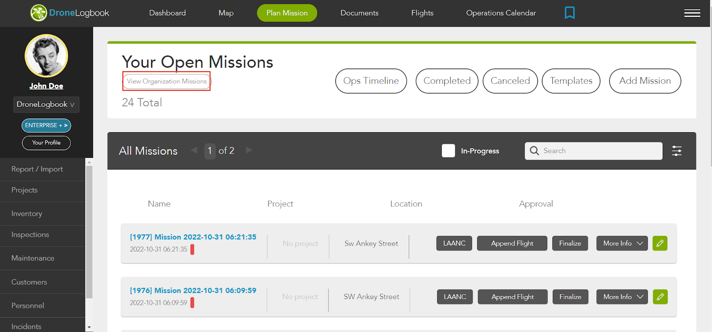Viewport: 712px width, 332px height.
Task: Open the missions filter settings icon
Action: 677,151
